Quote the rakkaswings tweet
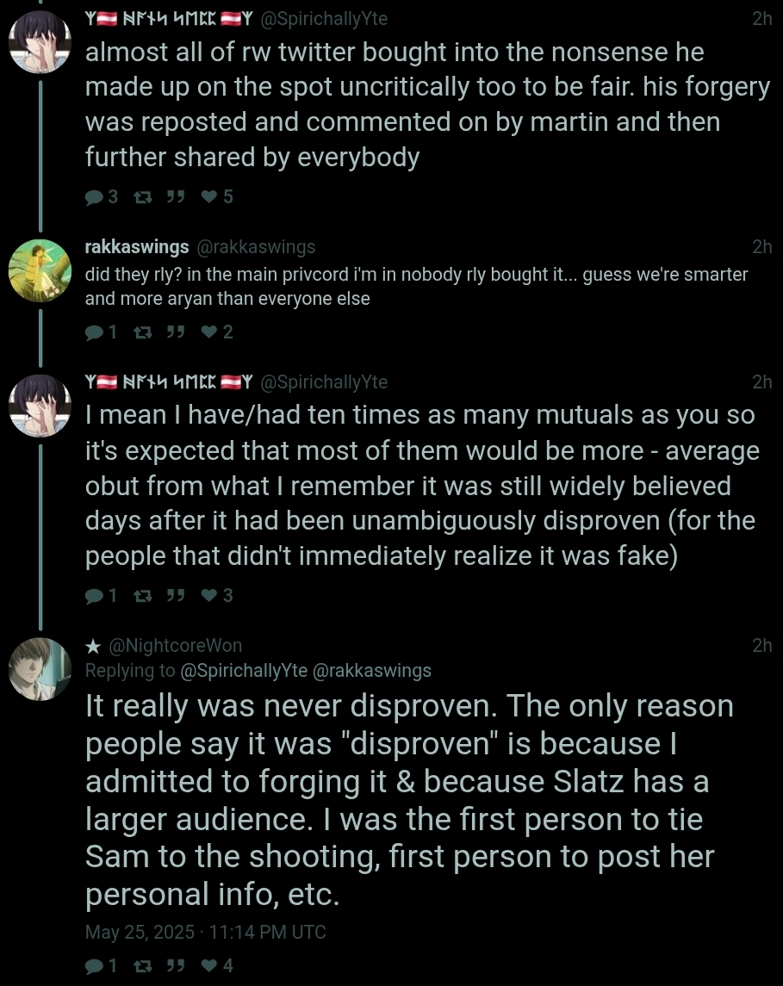Image resolution: width=783 pixels, height=986 pixels. pyautogui.click(x=176, y=332)
